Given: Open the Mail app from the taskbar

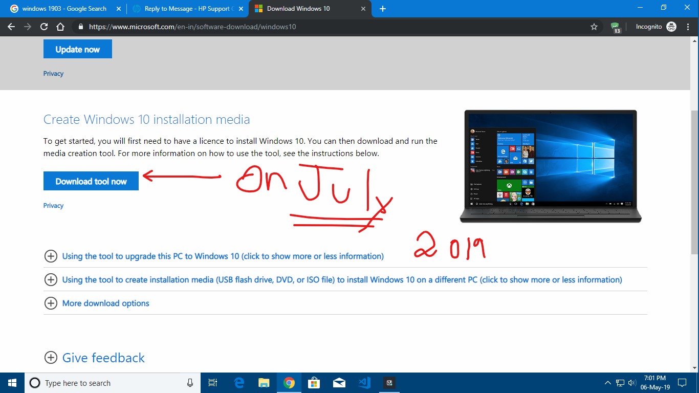Looking at the screenshot, I should pos(339,383).
